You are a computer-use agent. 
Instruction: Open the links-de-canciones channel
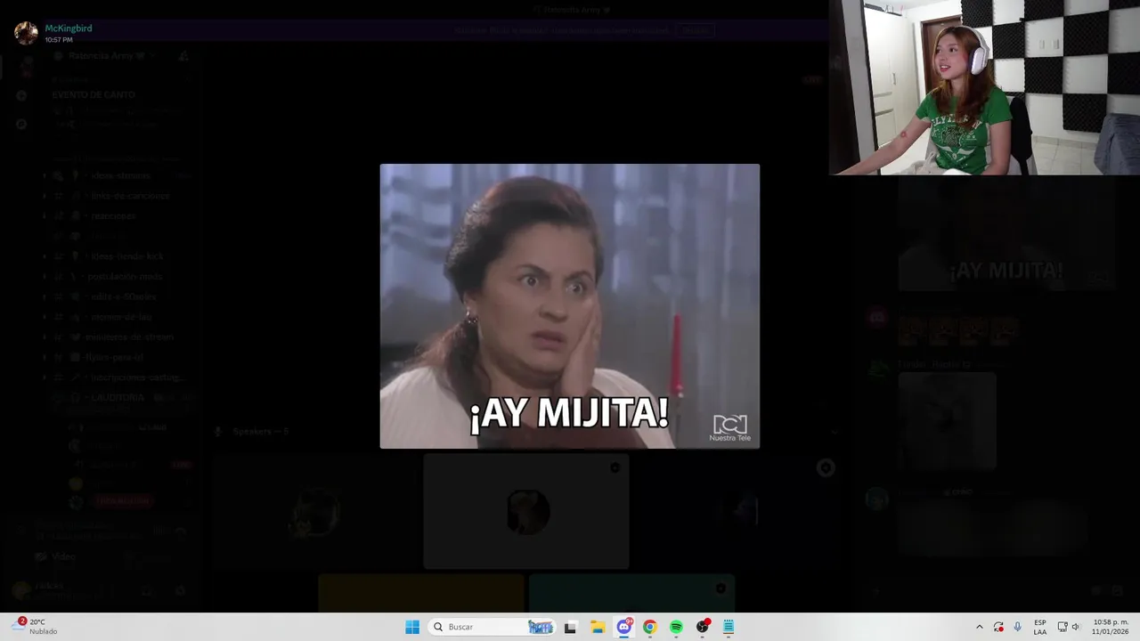pos(130,196)
